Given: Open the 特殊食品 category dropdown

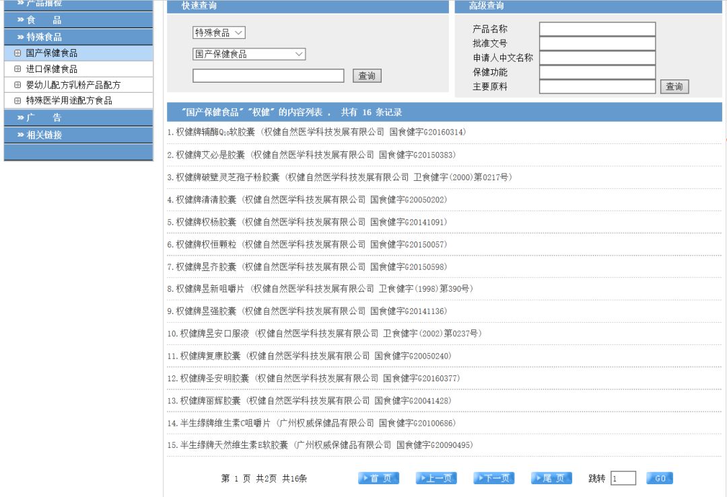Looking at the screenshot, I should pos(219,32).
